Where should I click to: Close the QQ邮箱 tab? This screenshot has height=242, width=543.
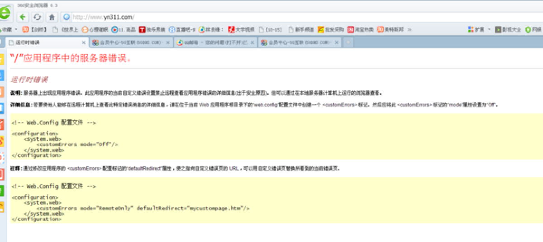[252, 42]
